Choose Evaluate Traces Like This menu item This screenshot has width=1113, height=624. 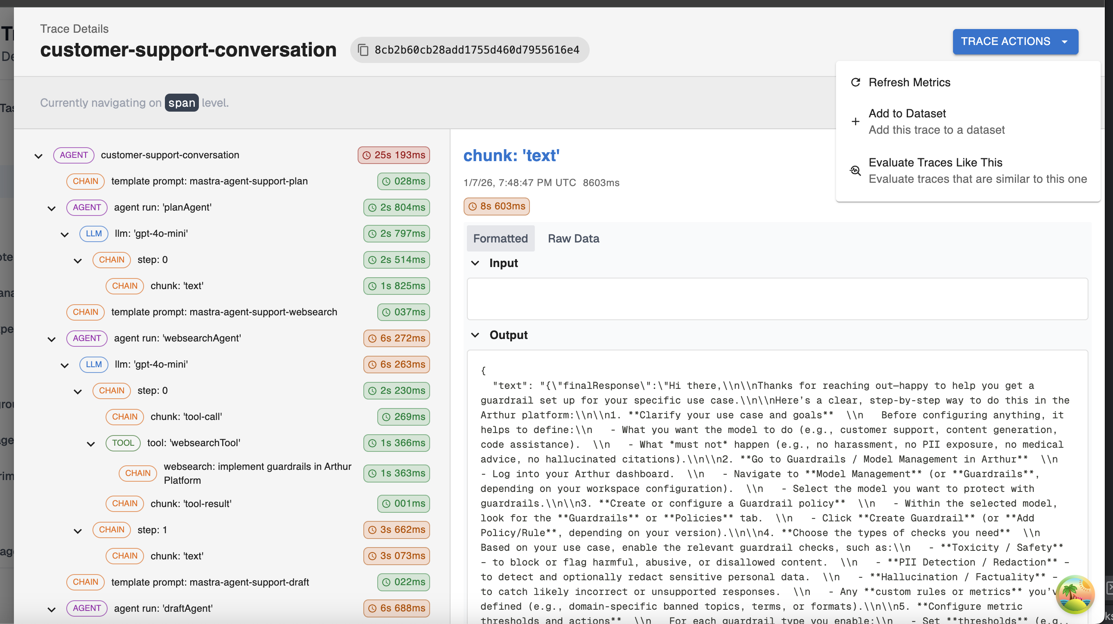click(935, 163)
